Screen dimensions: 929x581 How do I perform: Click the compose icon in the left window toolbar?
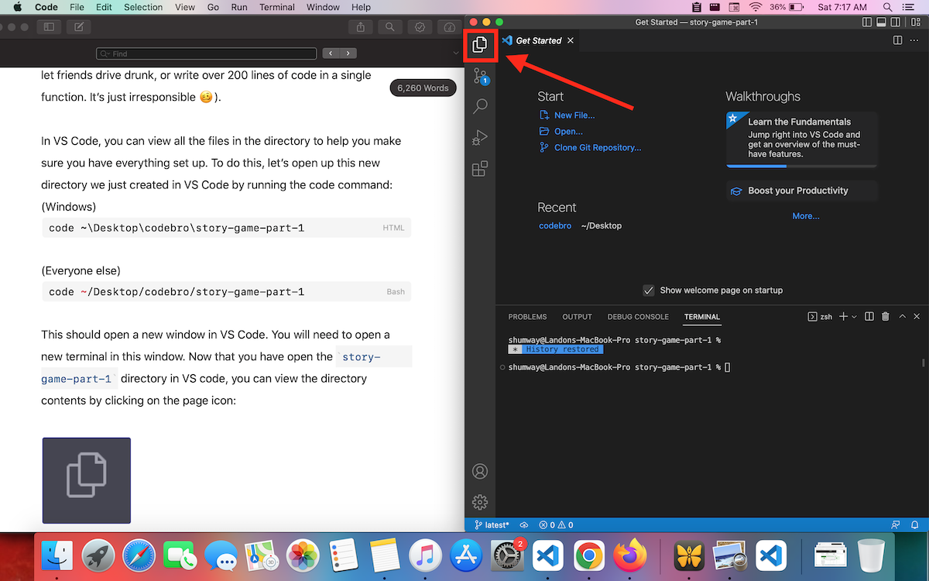[x=78, y=27]
